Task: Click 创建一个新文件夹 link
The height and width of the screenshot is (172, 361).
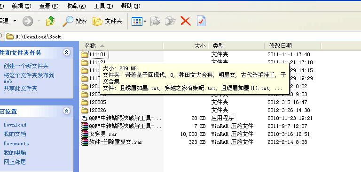Action: (x=26, y=66)
